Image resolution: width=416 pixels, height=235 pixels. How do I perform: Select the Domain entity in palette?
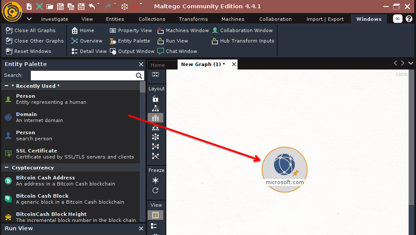tap(71, 117)
